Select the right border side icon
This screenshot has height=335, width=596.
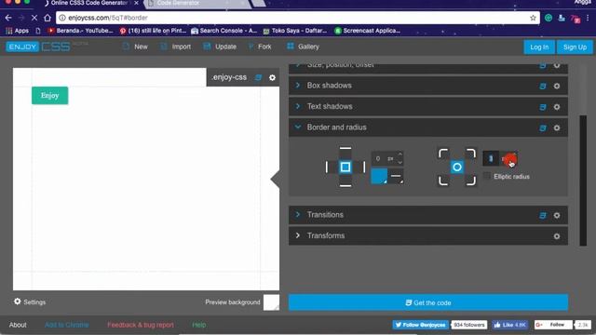click(x=364, y=167)
